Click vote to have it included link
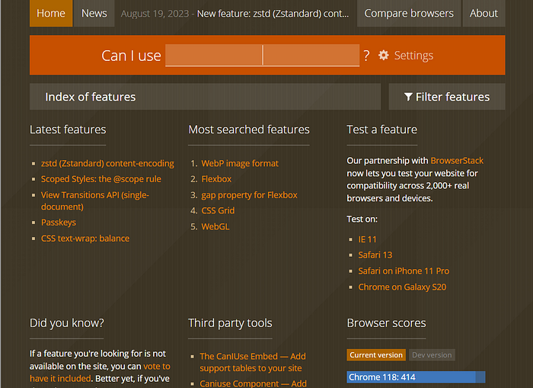Viewport: 533px width, 388px height. tap(100, 372)
